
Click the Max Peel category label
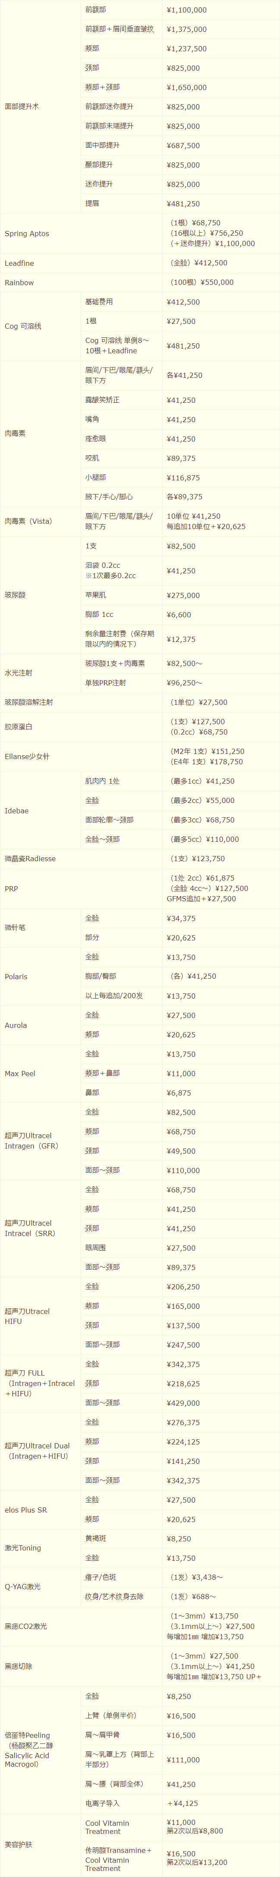20,1073
